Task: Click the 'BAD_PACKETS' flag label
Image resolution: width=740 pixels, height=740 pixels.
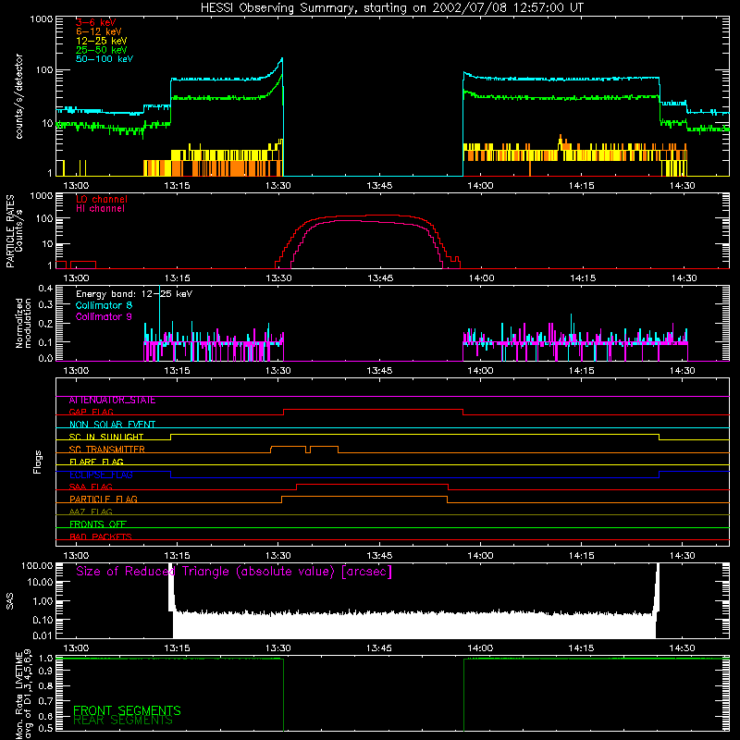Action: [101, 536]
